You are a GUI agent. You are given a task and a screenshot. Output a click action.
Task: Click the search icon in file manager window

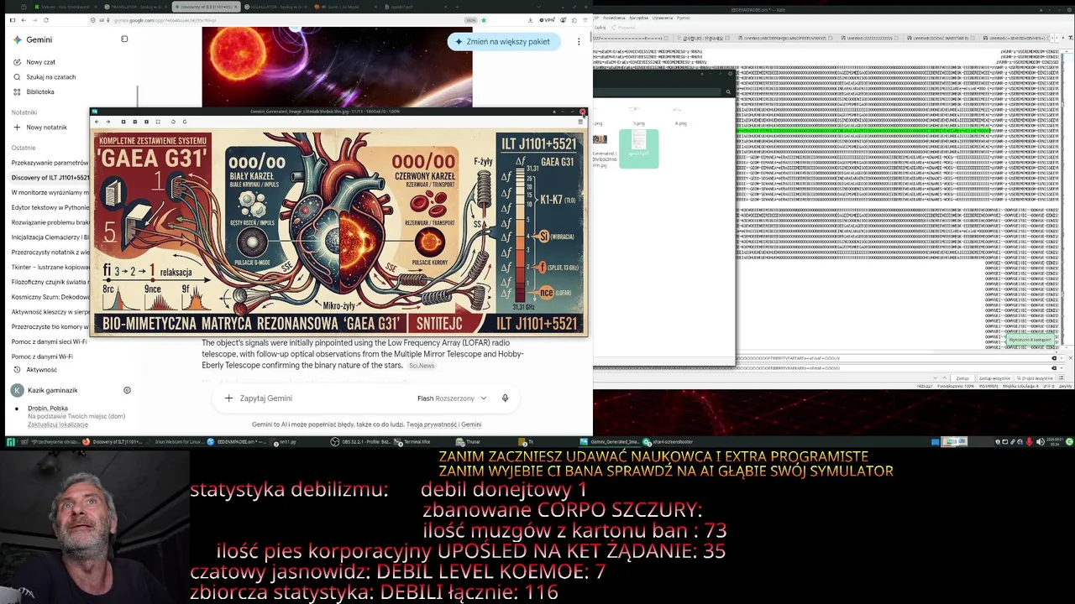(729, 91)
